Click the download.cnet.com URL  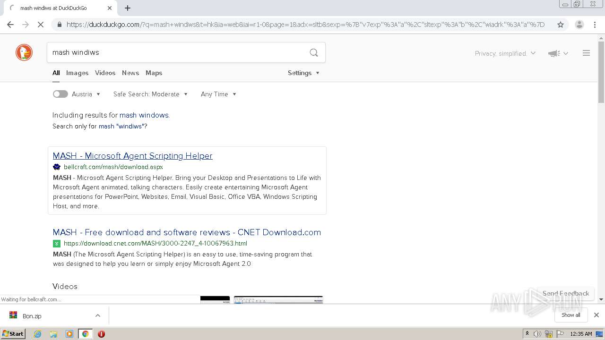(x=156, y=243)
